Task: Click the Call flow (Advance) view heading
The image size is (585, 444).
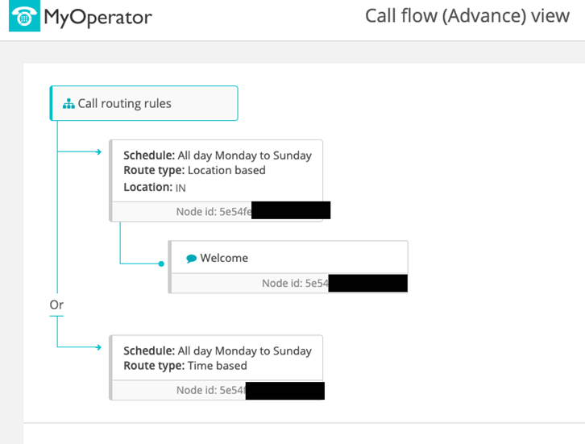Action: [467, 16]
